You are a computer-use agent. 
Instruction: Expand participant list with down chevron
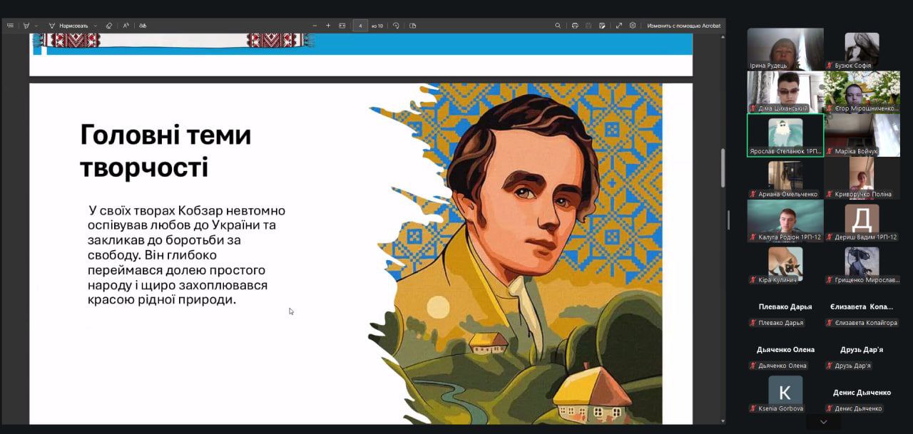[824, 422]
